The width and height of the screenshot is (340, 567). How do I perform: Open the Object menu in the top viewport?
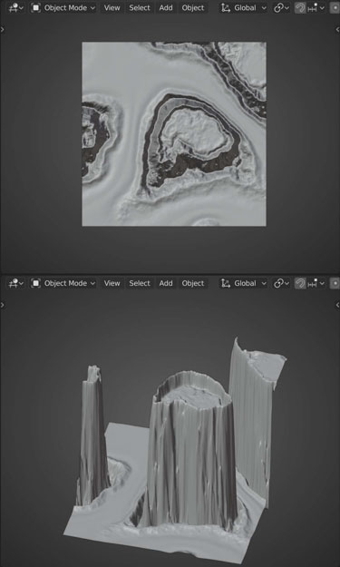(193, 7)
